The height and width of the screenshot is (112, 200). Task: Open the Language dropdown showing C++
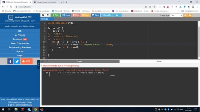pos(176,15)
